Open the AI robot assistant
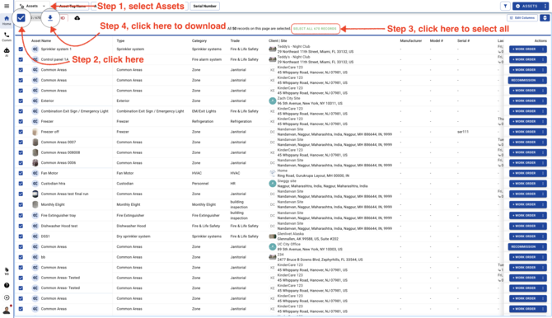Image resolution: width=552 pixels, height=318 pixels. tap(7, 52)
